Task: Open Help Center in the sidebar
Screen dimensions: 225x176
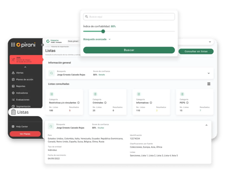Action: (22, 127)
